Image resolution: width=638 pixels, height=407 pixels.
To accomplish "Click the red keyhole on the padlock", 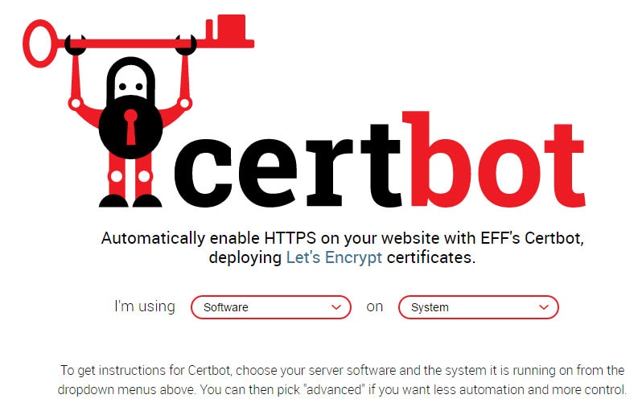I will click(130, 127).
